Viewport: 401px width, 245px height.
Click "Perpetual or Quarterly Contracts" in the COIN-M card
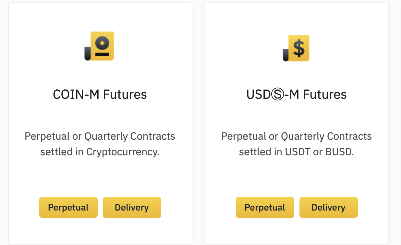click(100, 136)
